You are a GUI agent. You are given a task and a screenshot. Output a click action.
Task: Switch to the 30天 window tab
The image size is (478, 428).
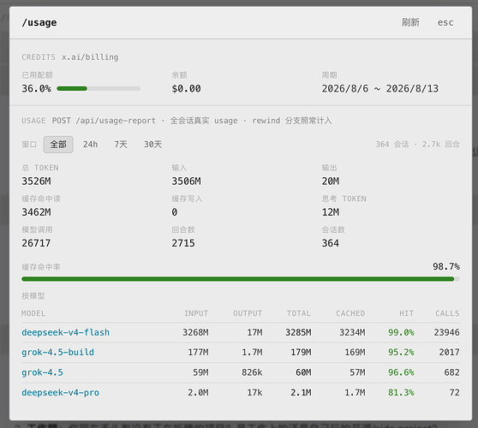click(153, 145)
